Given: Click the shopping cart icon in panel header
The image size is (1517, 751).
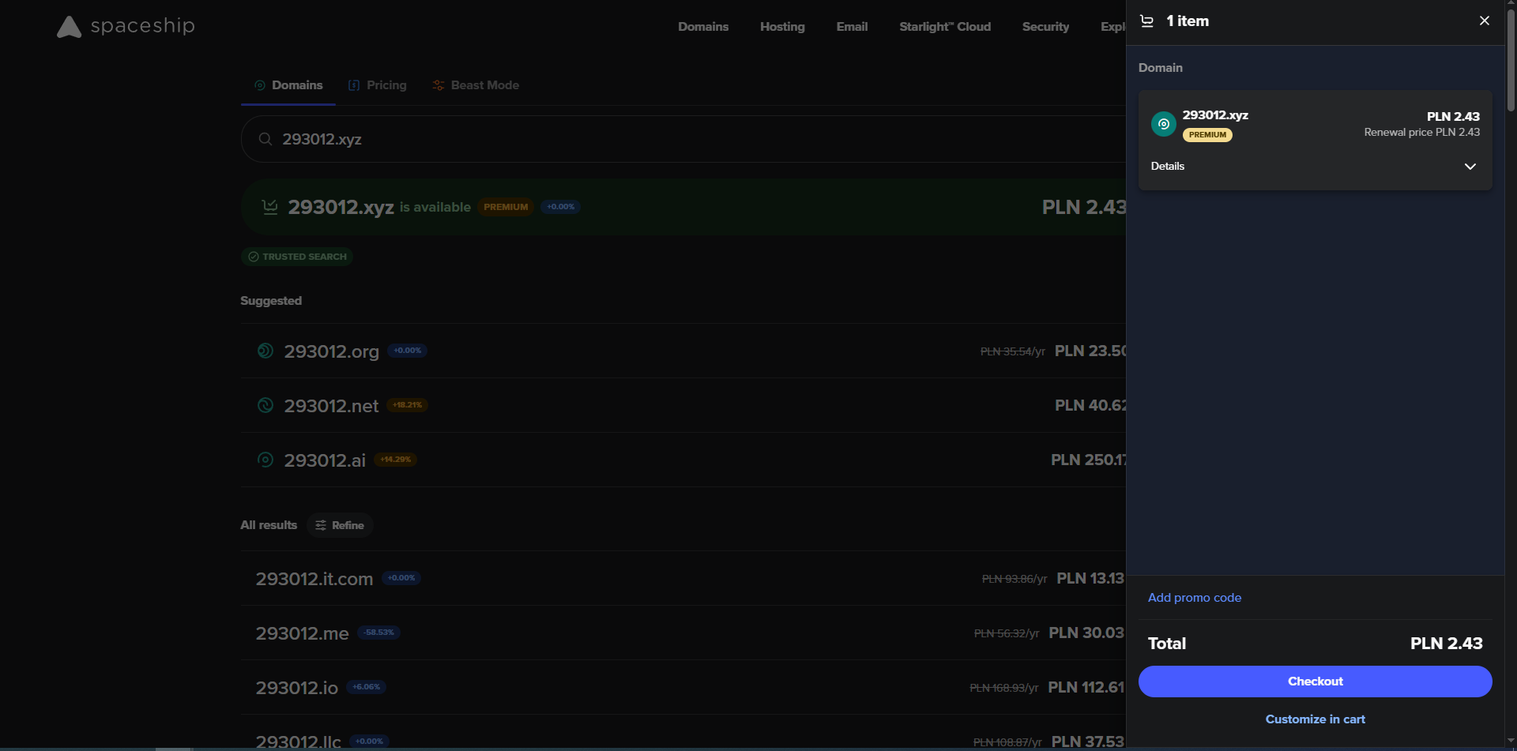Looking at the screenshot, I should coord(1147,21).
